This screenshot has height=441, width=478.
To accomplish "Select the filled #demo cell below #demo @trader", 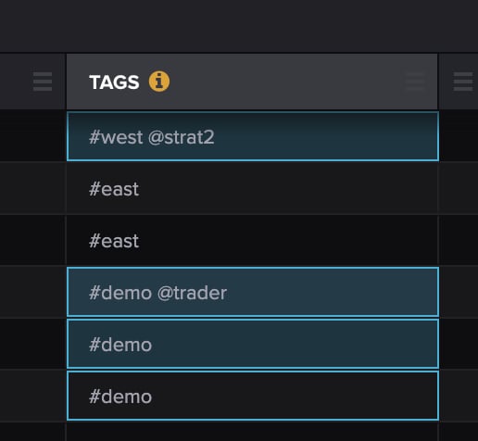I will click(253, 344).
